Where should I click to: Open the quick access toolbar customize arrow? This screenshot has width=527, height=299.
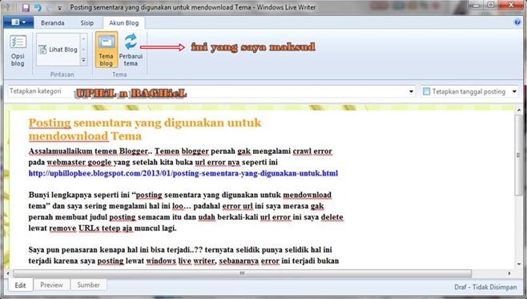pyautogui.click(x=59, y=8)
